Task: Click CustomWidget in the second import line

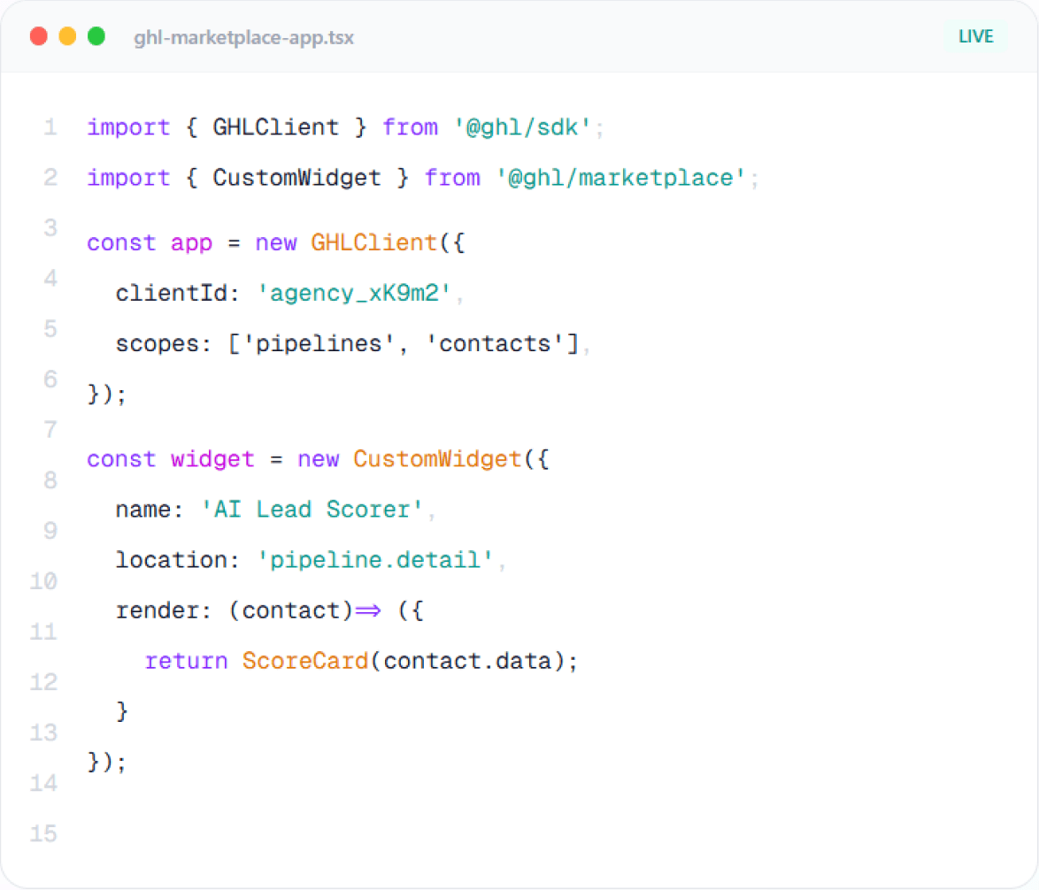Action: coord(296,178)
